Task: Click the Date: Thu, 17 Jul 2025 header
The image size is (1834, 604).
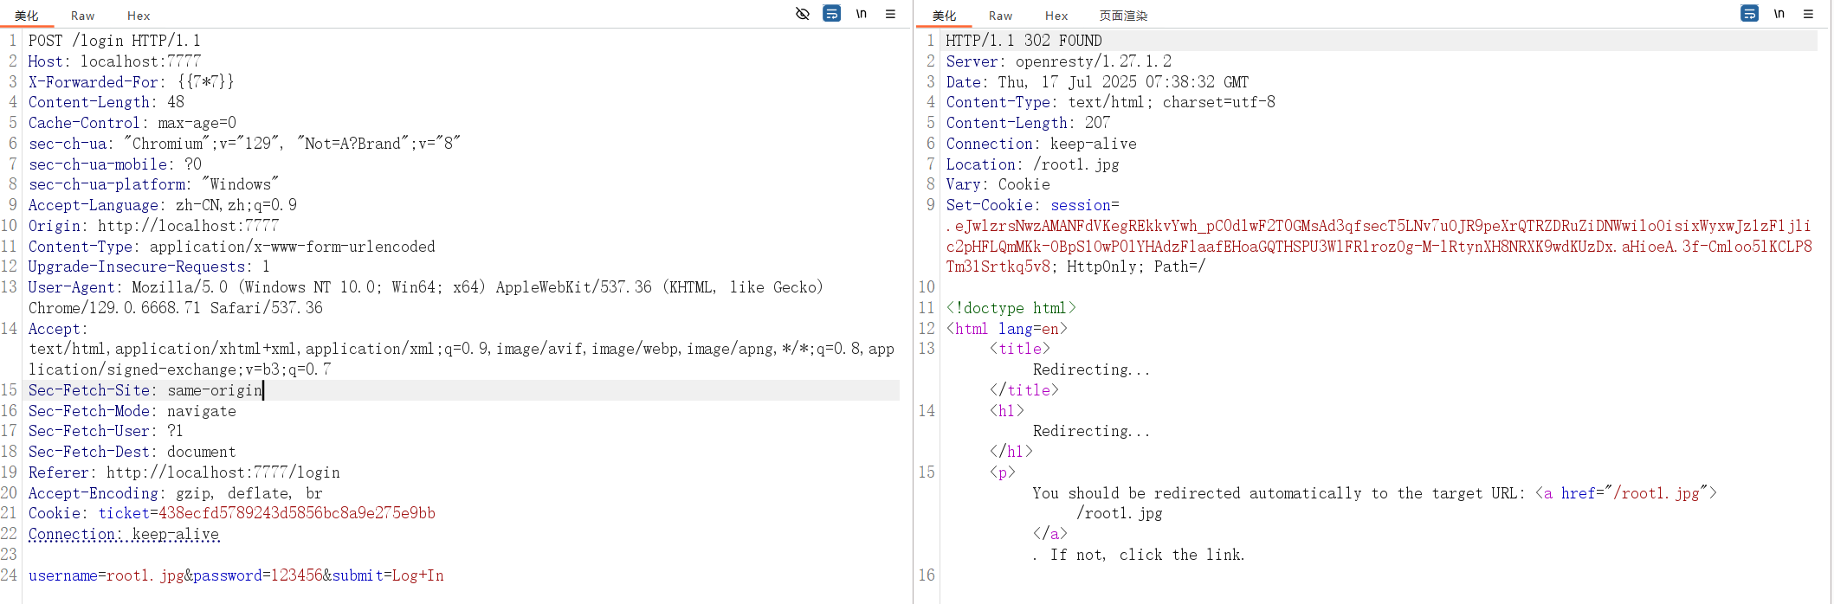Action: pos(1097,82)
